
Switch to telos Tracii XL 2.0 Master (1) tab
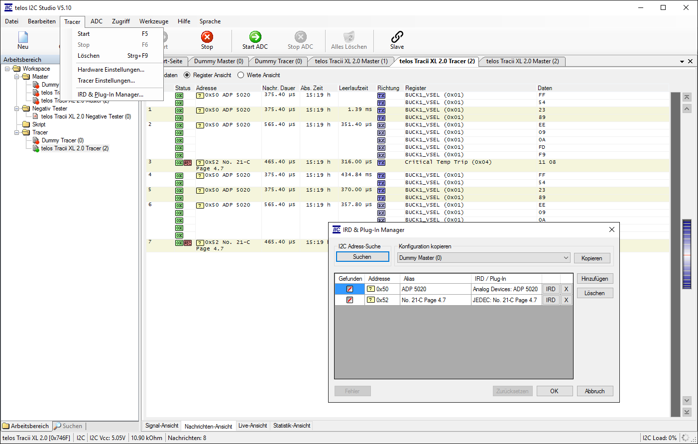pyautogui.click(x=351, y=61)
